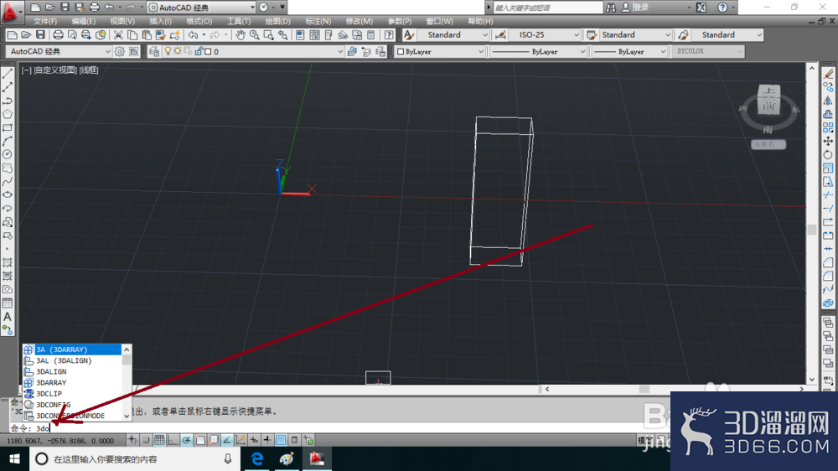Click the Erase tool in modify toolbar
This screenshot has height=471, width=838.
click(x=828, y=74)
